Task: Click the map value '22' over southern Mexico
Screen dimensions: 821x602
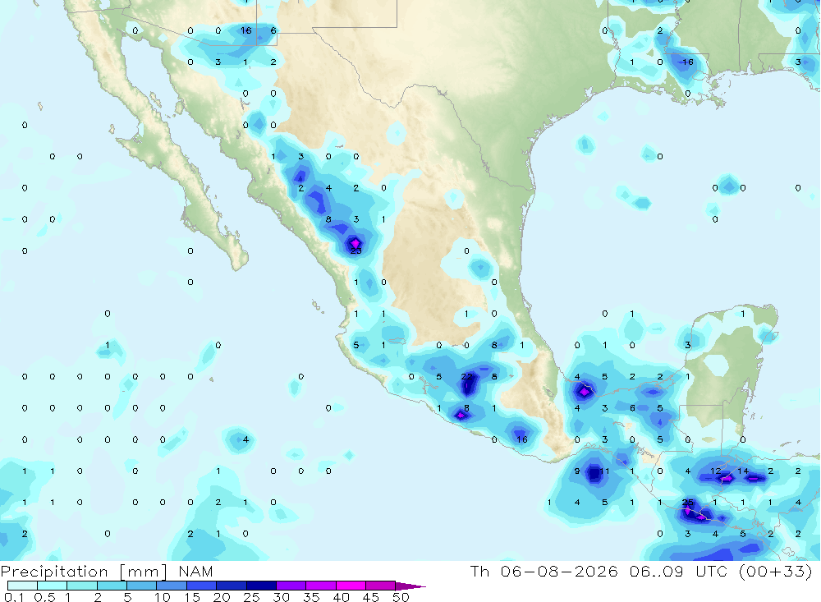Action: pyautogui.click(x=466, y=377)
